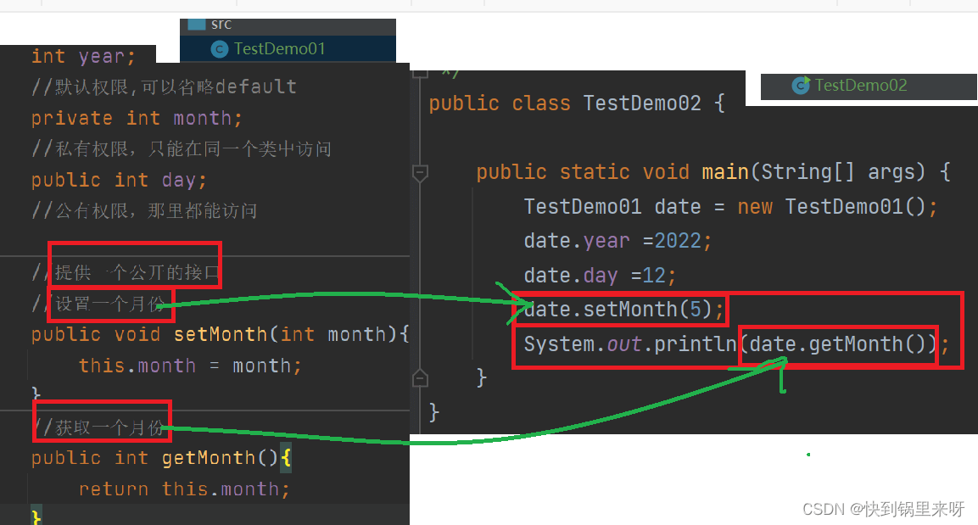This screenshot has width=978, height=525.
Task: Click the 'return this.month' statement
Action: (x=183, y=489)
